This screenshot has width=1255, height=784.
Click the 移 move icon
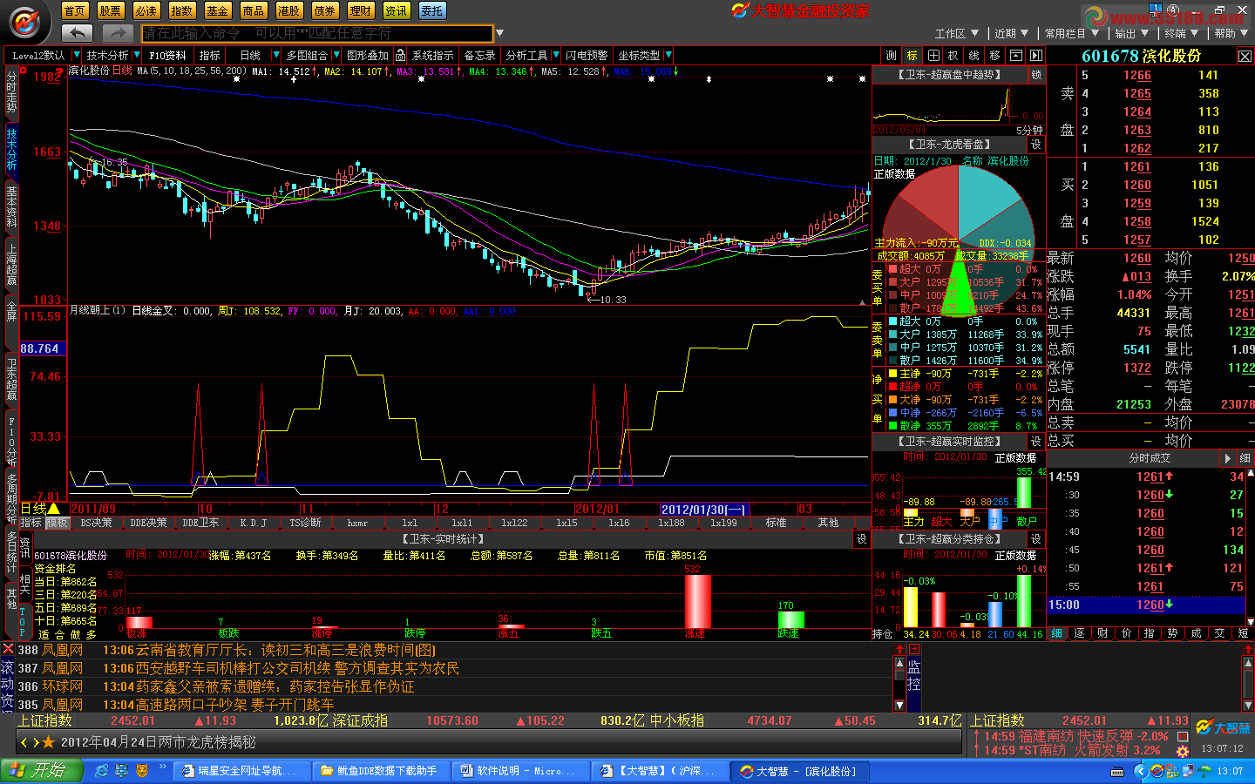click(x=995, y=55)
